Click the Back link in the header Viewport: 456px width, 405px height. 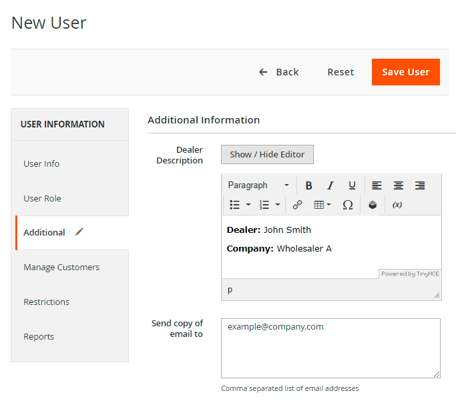[279, 72]
